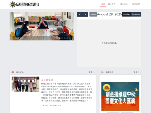This screenshot has width=151, height=113.
Task: Expand the 過往記錄 navigation dropdown
Action: 125,4
